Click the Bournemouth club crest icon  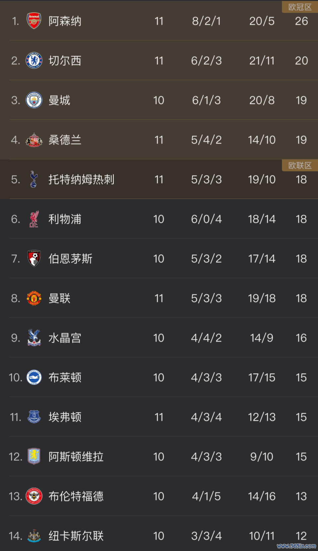34,258
